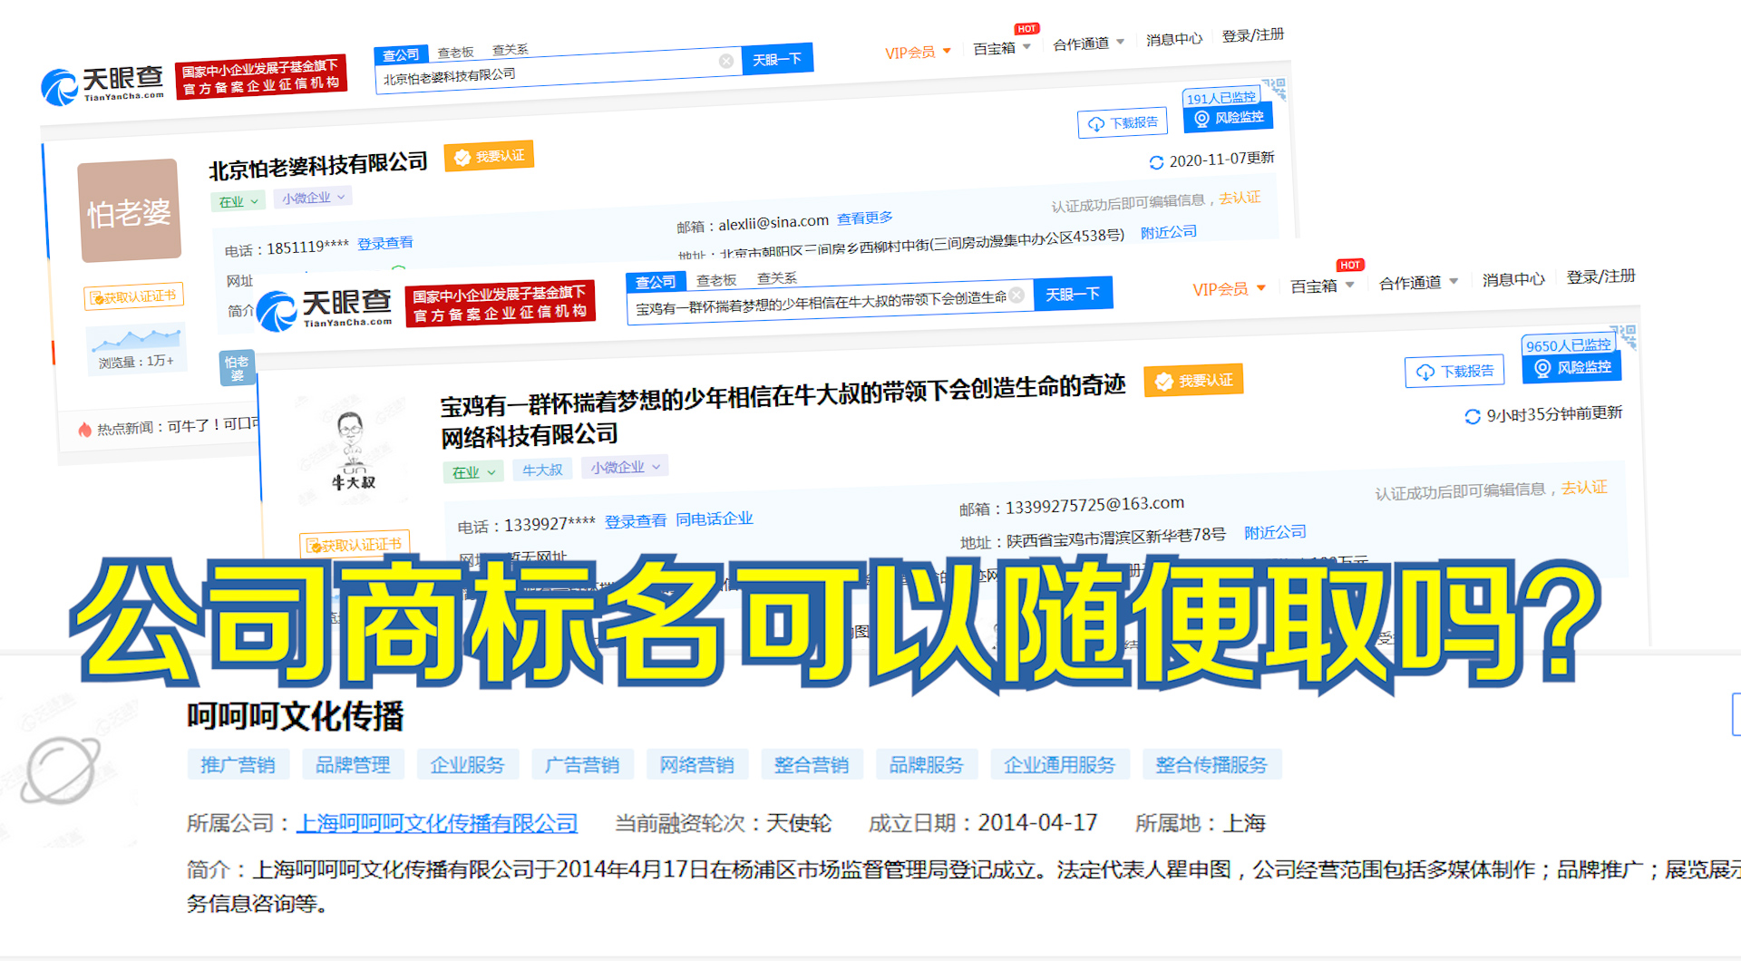Open 消息中心 in the second window
1741x979 pixels.
coord(1513,279)
